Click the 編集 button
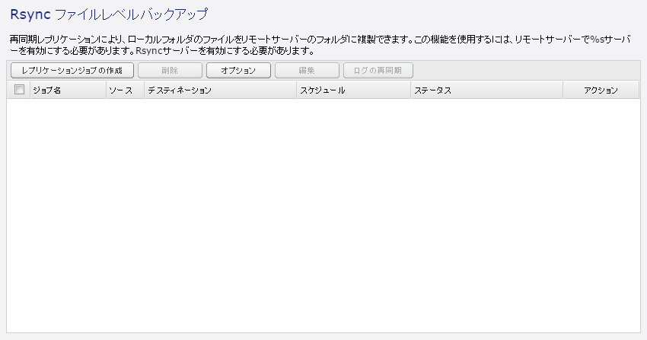Screen dimensions: 647x340 pos(307,71)
